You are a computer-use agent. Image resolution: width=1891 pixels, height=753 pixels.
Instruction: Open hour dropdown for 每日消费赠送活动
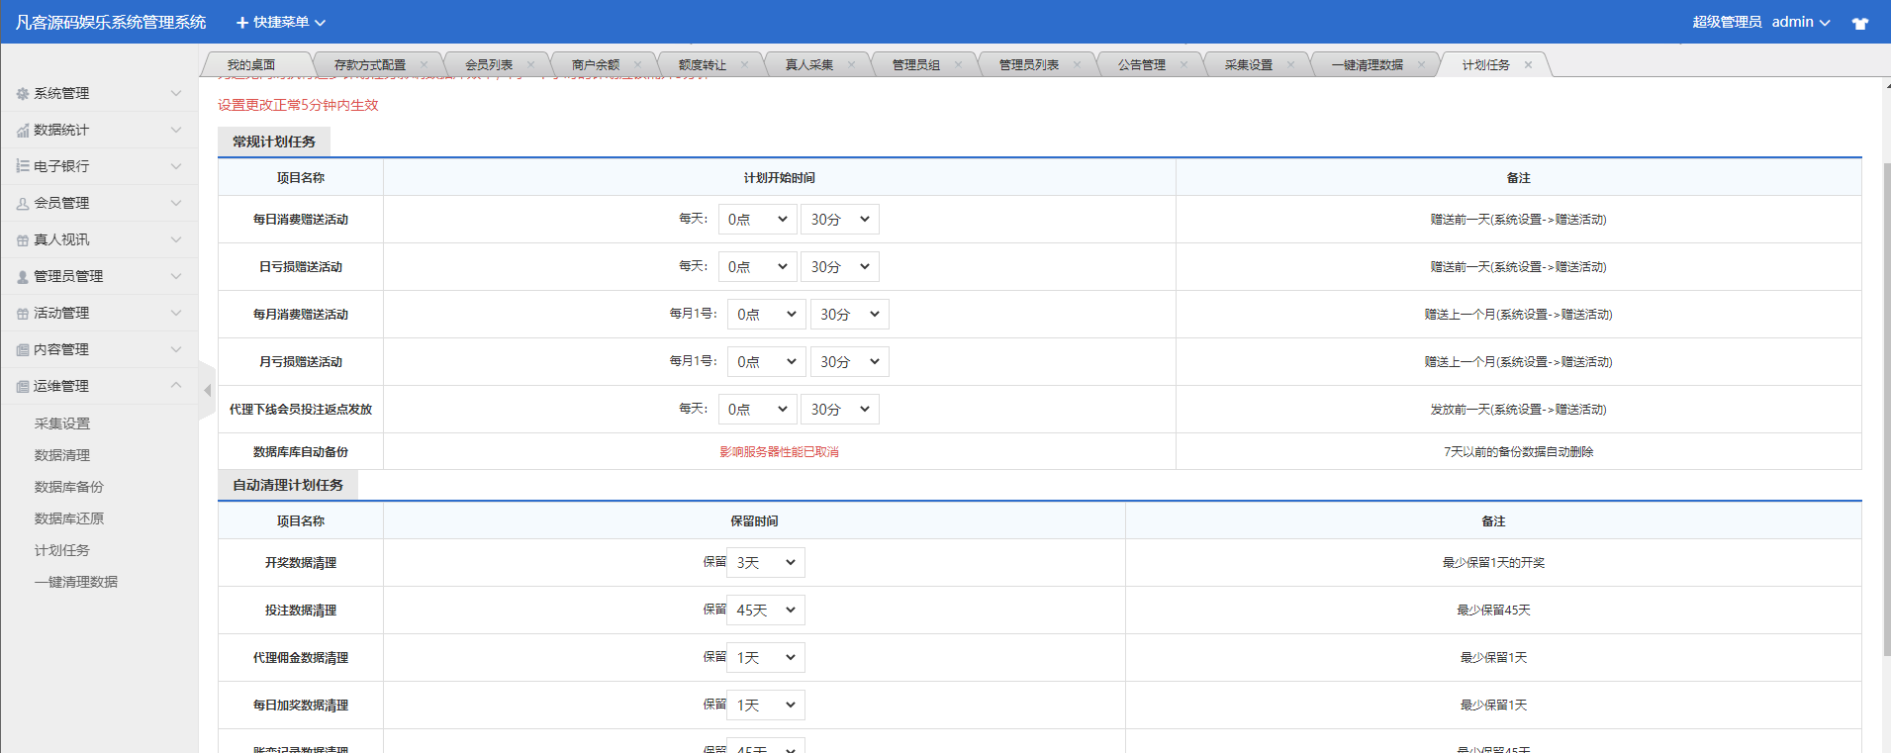tap(757, 220)
